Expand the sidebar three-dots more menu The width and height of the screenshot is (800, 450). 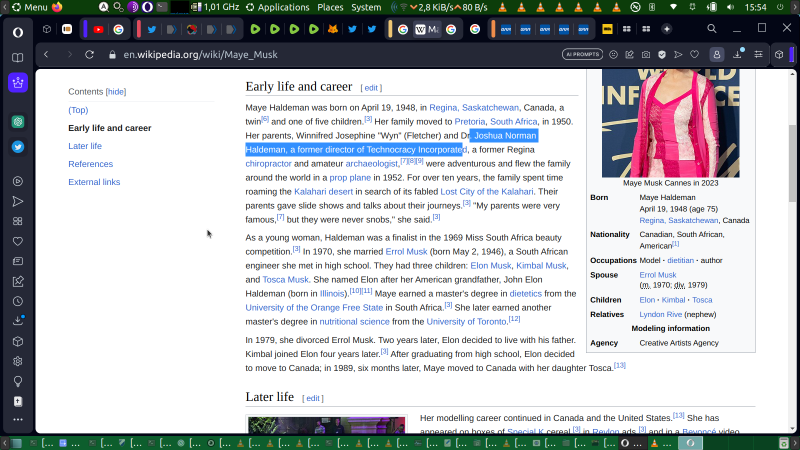(18, 419)
